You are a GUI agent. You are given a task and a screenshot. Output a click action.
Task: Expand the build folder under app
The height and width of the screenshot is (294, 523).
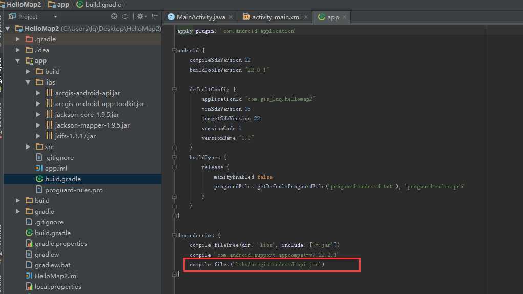[x=28, y=71]
